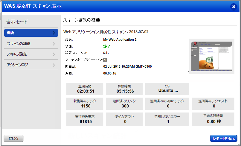Click the 予期しないエラー tile
The height and width of the screenshot is (146, 241).
tap(167, 119)
